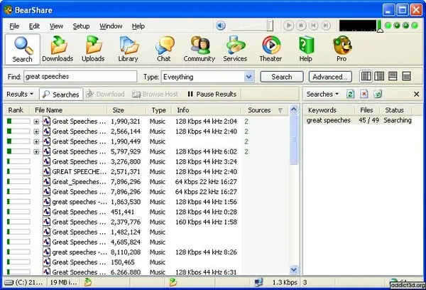Open the Theater section

point(271,49)
